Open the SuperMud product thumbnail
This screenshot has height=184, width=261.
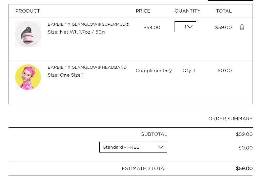coord(28,34)
